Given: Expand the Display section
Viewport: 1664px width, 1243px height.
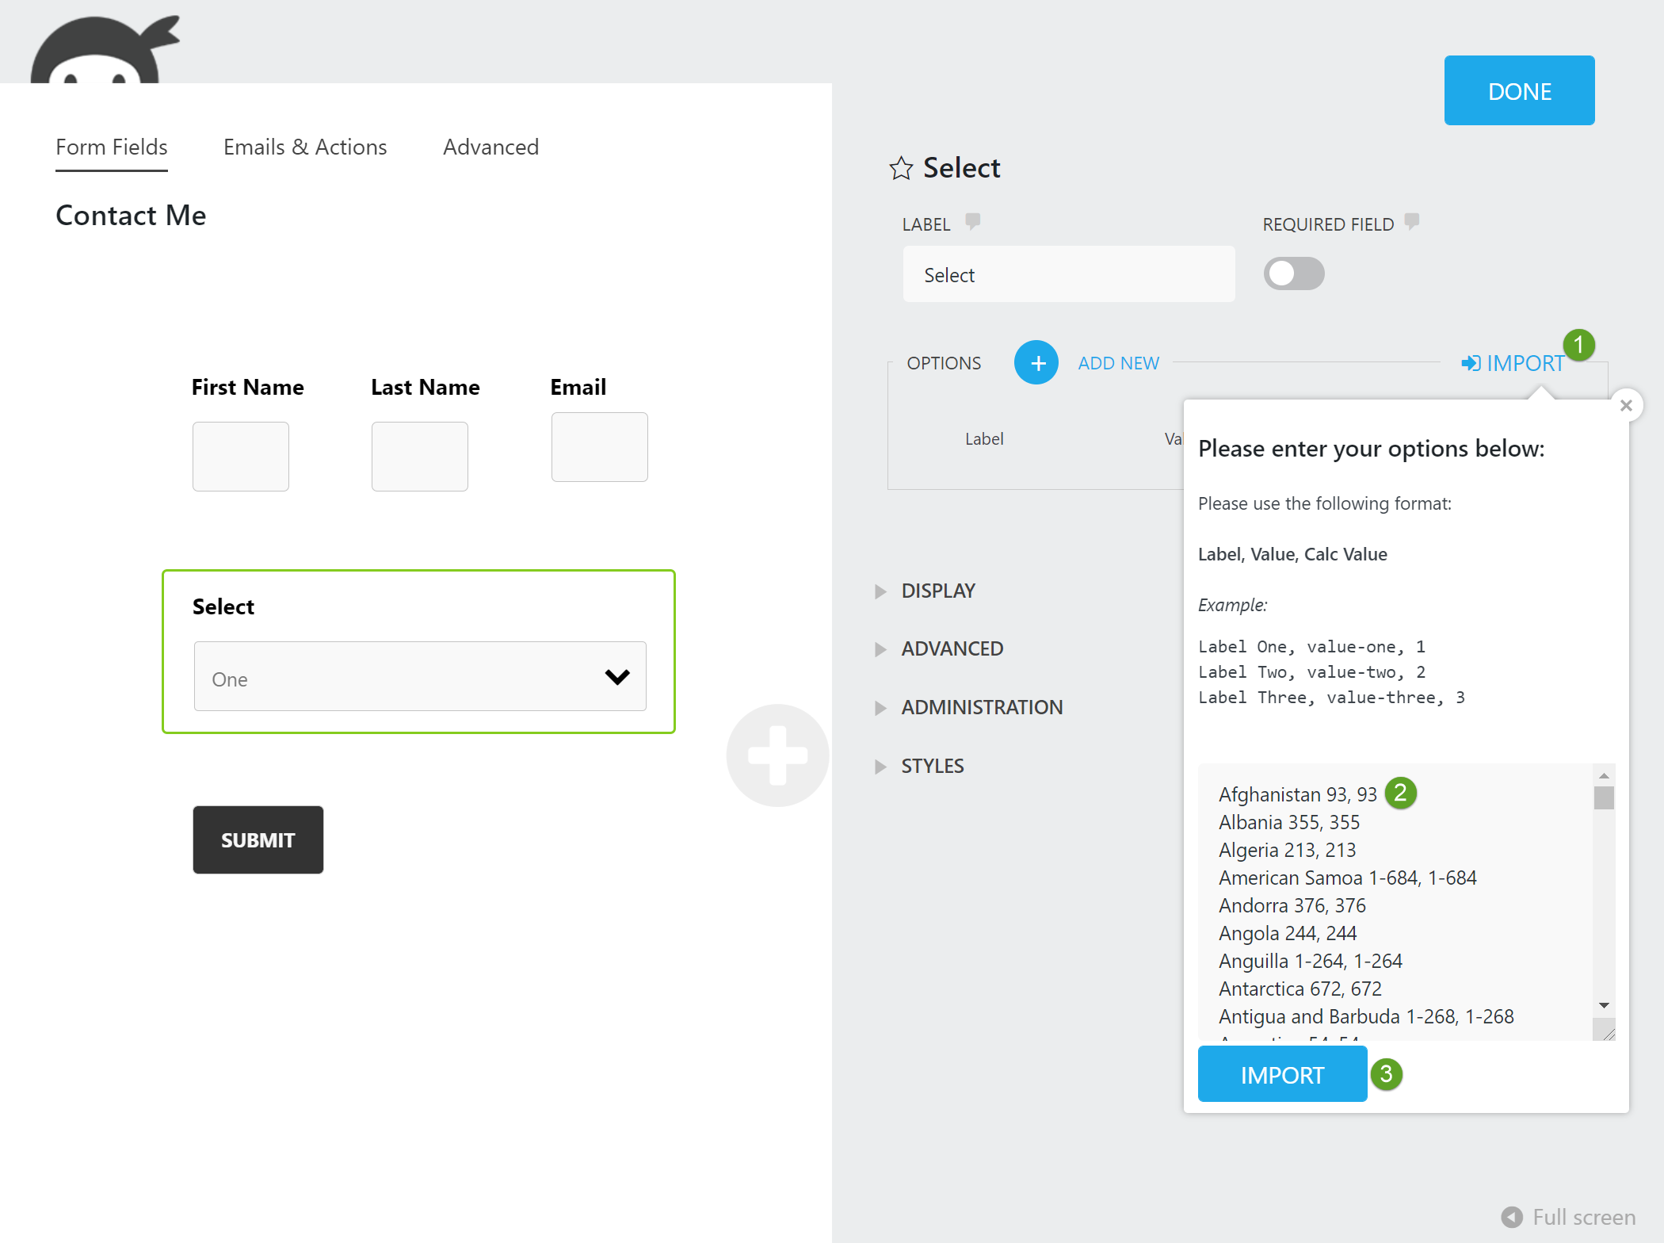Looking at the screenshot, I should point(937,591).
